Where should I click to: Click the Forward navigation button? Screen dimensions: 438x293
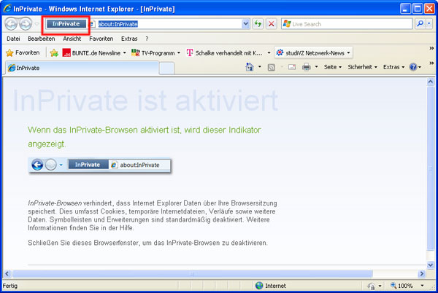pos(26,24)
